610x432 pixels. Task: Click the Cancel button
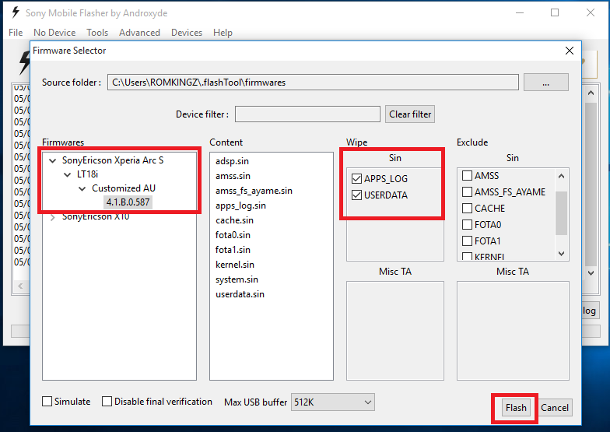click(554, 408)
